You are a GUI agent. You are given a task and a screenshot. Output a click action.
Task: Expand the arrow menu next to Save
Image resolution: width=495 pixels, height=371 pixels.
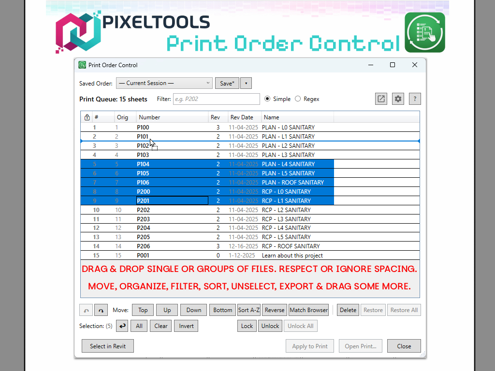[x=246, y=83]
